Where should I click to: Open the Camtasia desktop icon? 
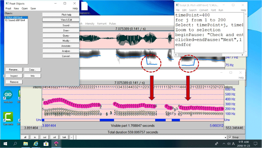click(8, 119)
